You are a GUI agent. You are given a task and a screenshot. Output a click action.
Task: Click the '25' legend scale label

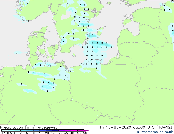(53, 133)
